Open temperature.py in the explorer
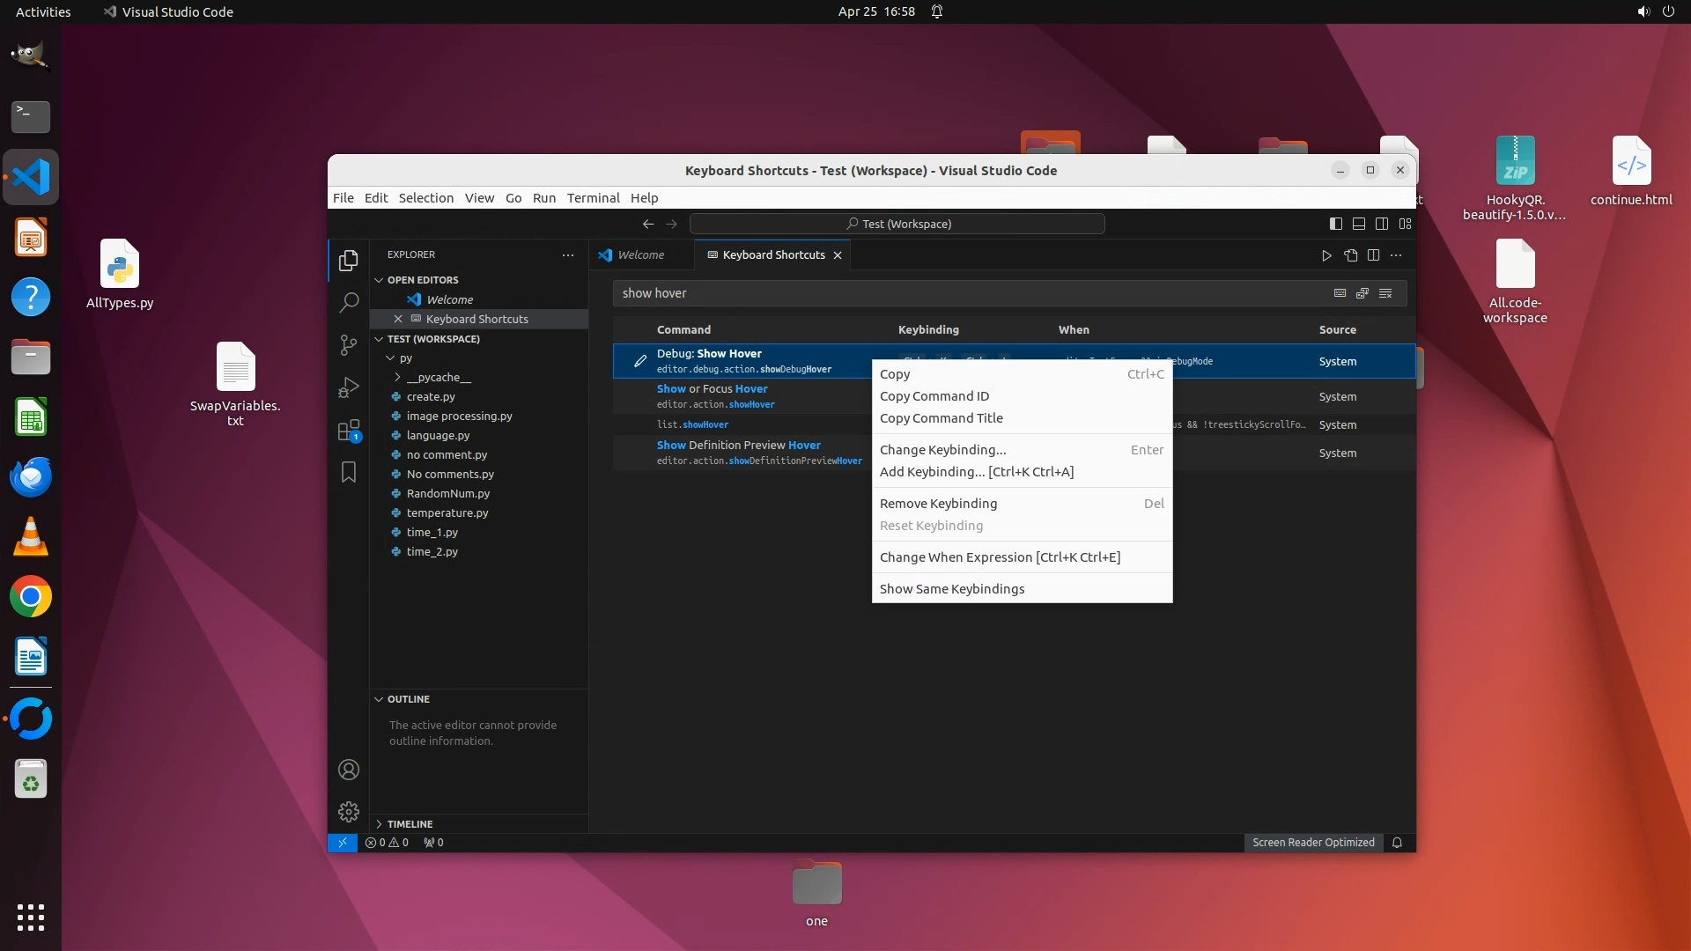Screen dimensions: 1691x951 (x=447, y=512)
